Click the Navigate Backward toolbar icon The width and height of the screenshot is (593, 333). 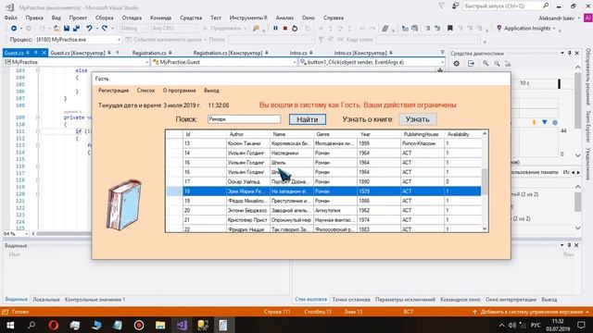(14, 29)
